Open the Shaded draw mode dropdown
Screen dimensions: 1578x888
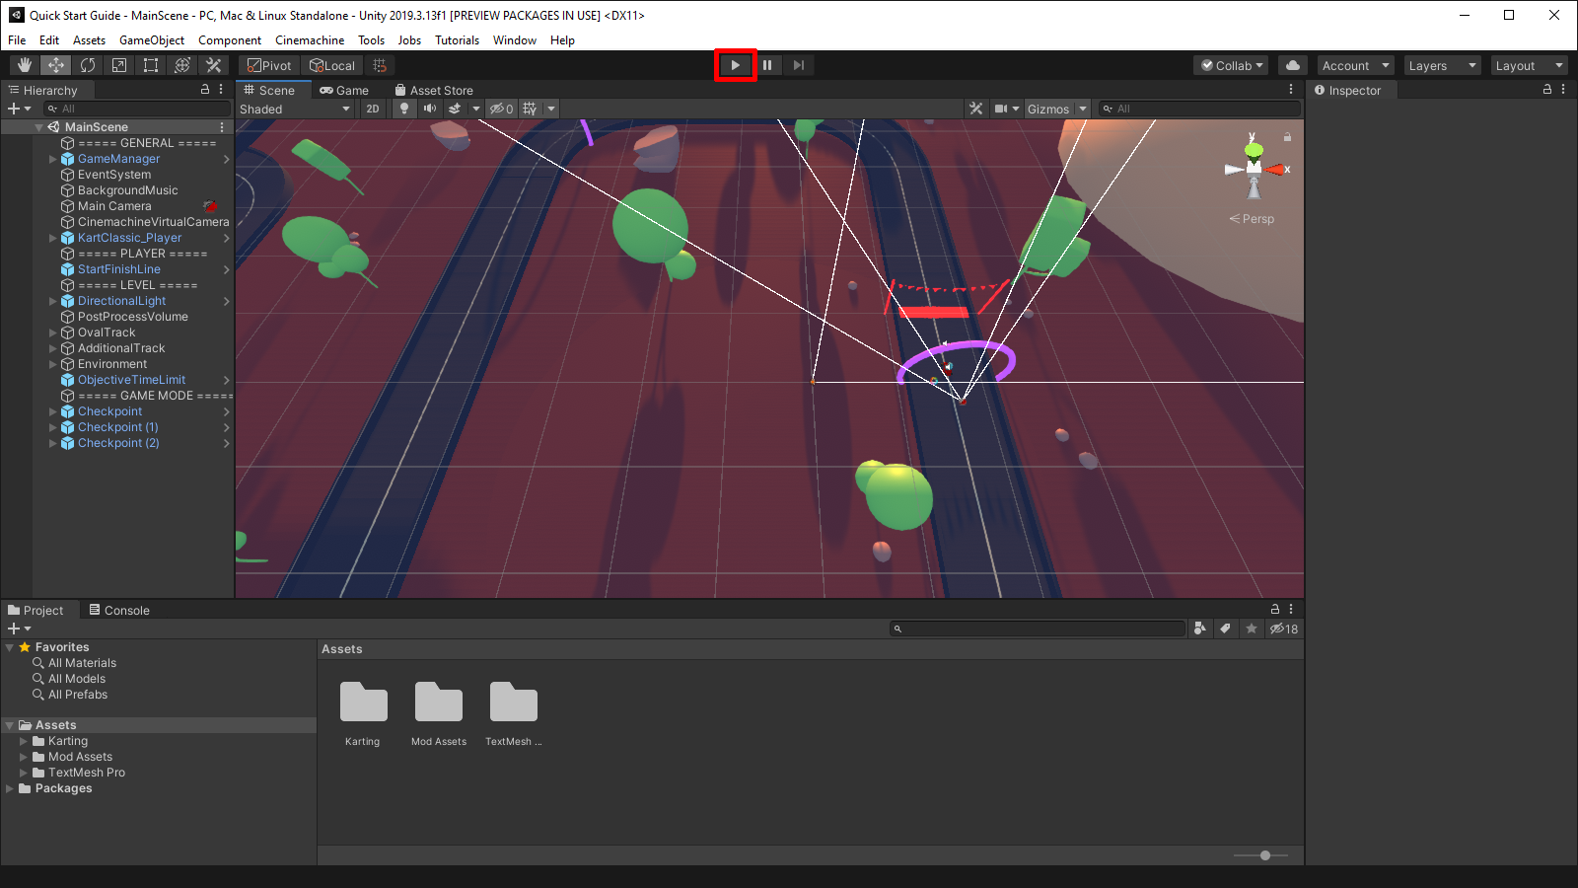(x=293, y=109)
